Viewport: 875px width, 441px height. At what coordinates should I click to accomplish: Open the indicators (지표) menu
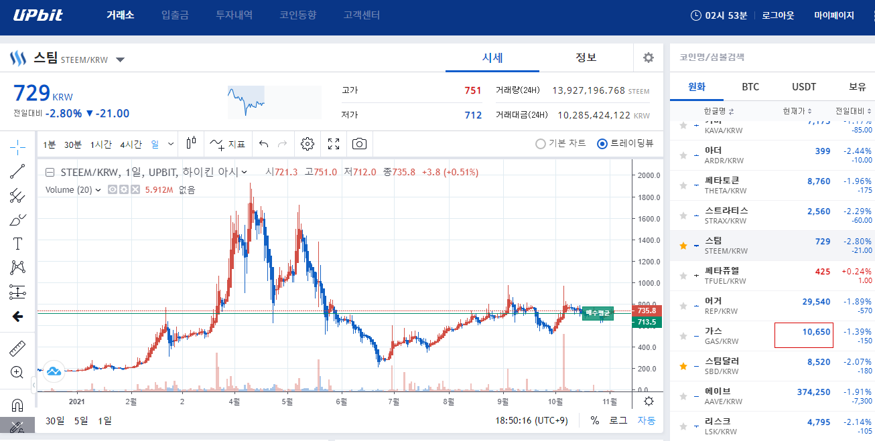tap(227, 143)
